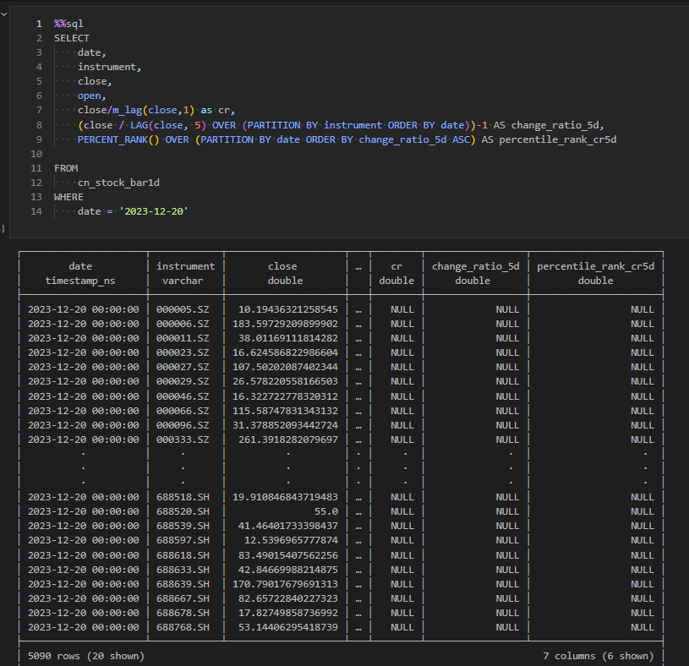This screenshot has width=689, height=666.
Task: Click the 000005.SZ instrument cell
Action: [183, 309]
